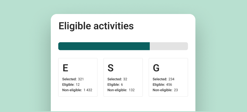Click Eligible 456 in G card
Viewport: 247px width, 112px height.
tap(162, 85)
